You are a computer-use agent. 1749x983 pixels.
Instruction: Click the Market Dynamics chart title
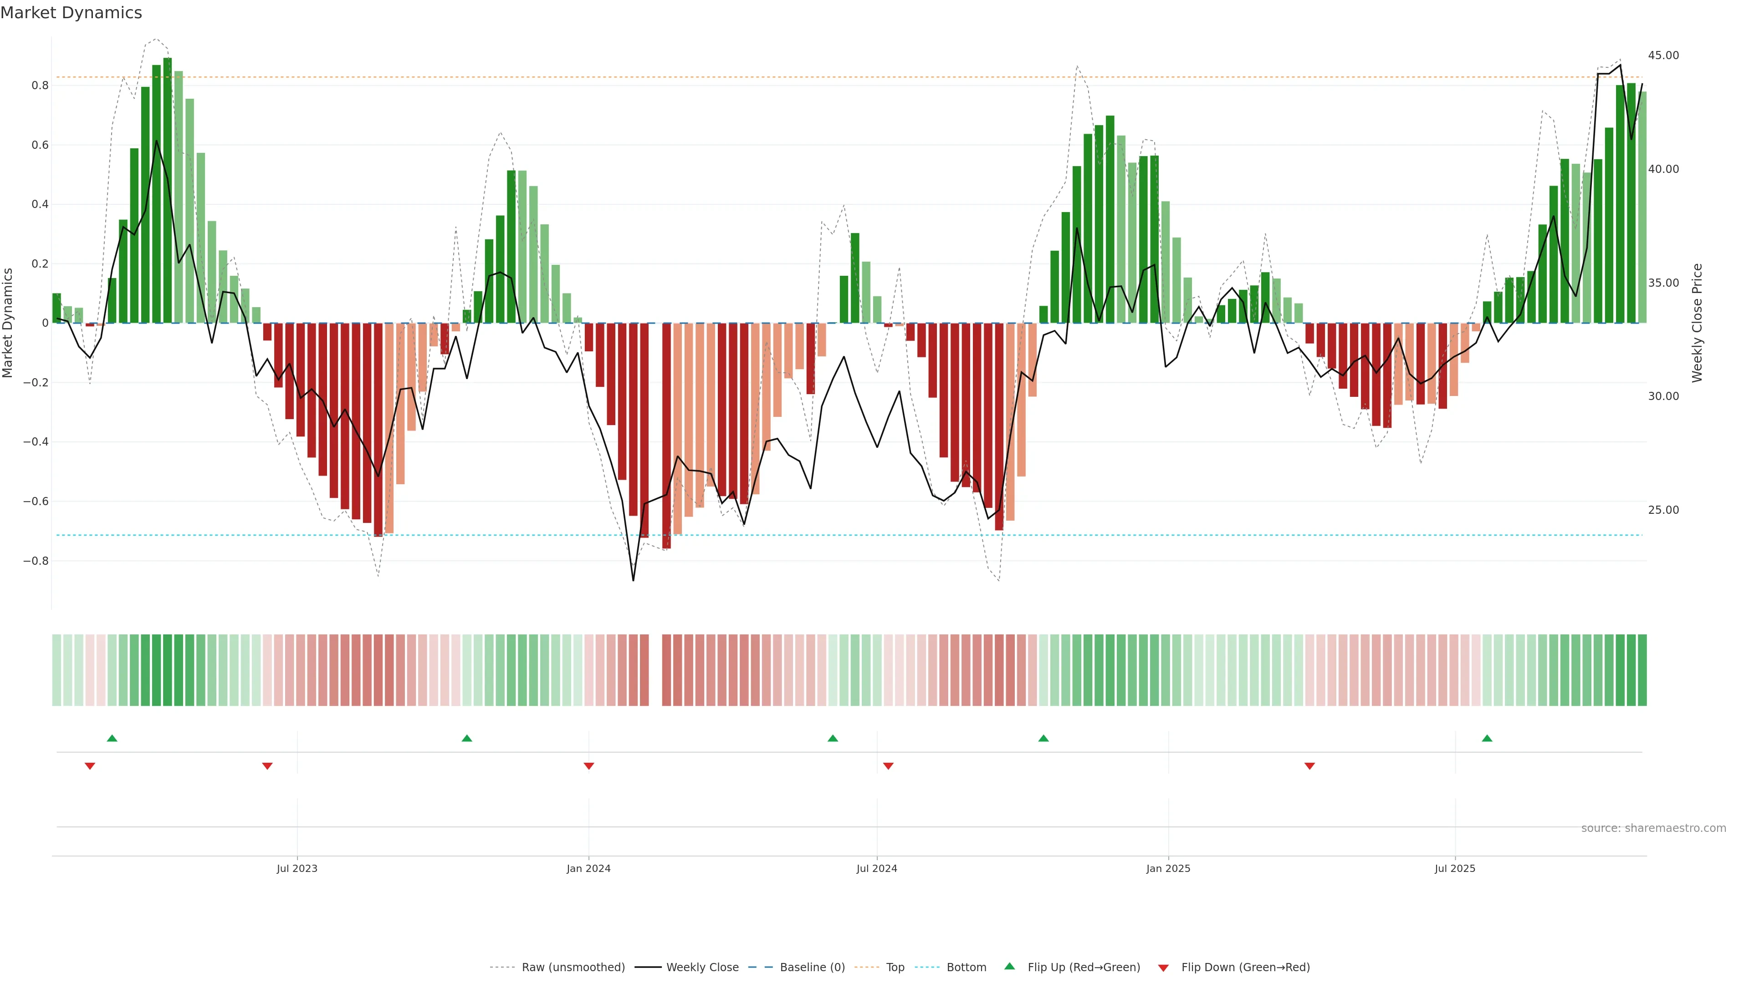(x=72, y=13)
